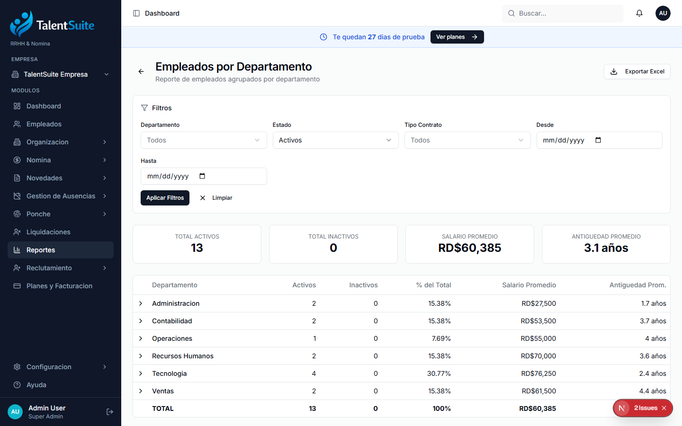The image size is (682, 426).
Task: Click the Exportar Excel button
Action: point(637,71)
